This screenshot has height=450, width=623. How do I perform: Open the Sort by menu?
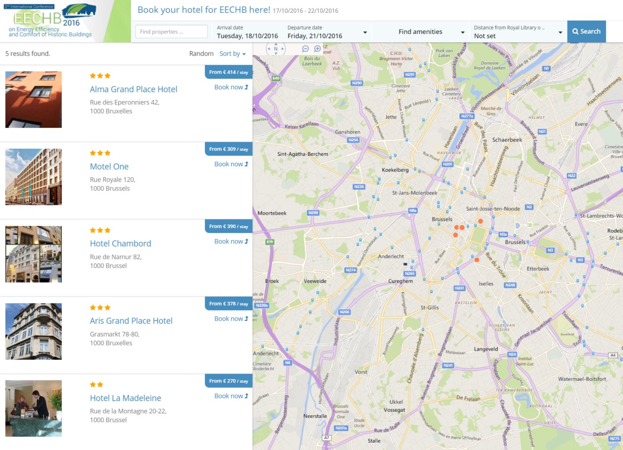232,54
